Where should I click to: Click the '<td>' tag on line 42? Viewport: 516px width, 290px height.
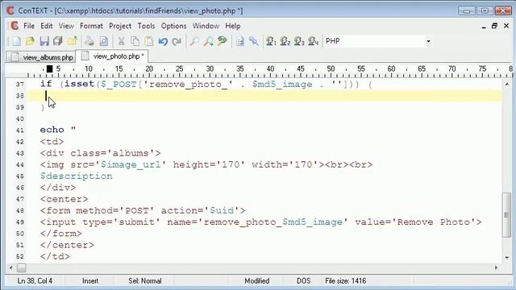tap(52, 142)
